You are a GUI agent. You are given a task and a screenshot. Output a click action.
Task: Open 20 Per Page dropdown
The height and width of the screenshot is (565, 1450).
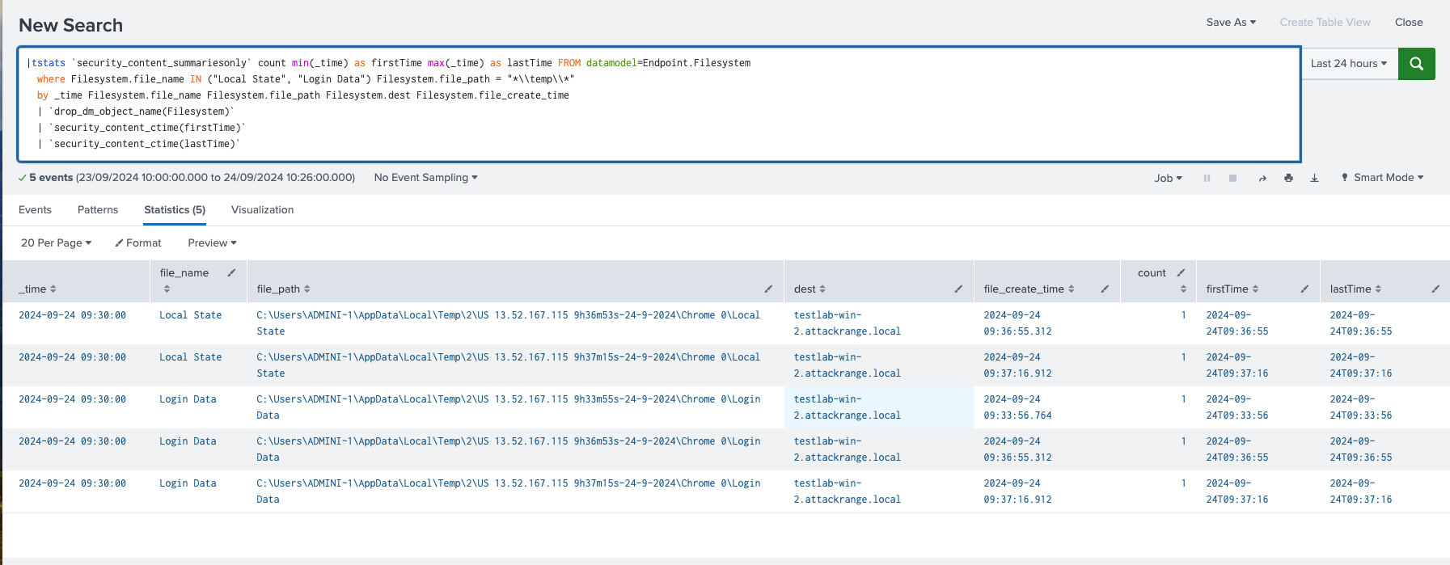pos(56,243)
